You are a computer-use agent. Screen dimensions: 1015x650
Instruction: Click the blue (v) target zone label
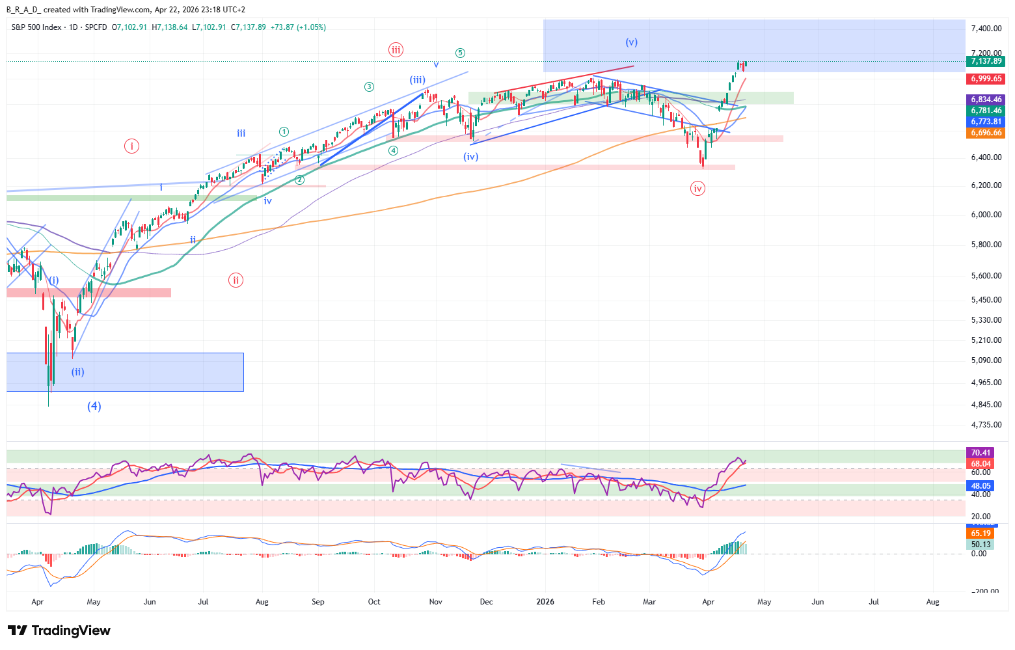pyautogui.click(x=631, y=42)
